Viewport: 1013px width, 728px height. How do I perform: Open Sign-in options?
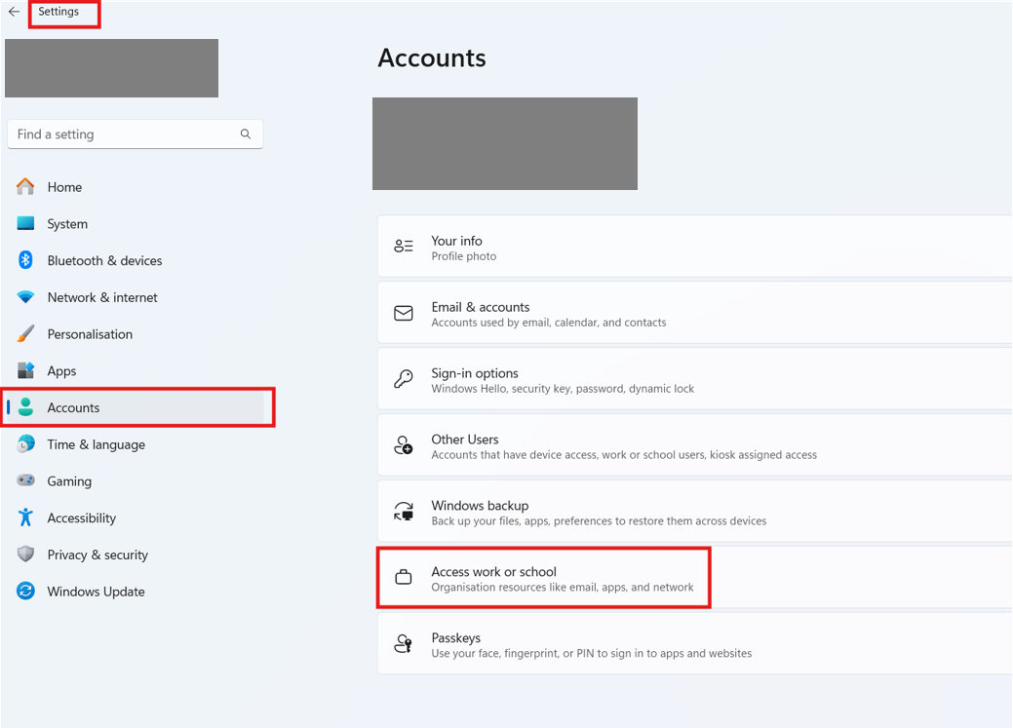695,379
